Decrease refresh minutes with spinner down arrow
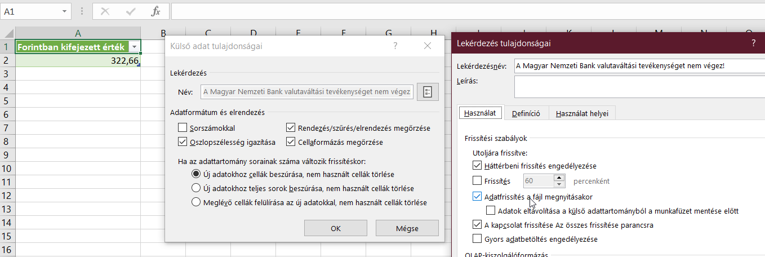 click(x=559, y=184)
